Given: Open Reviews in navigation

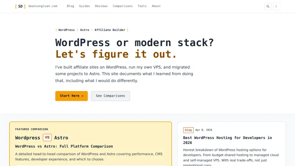Looking at the screenshot, I should 101,6.
